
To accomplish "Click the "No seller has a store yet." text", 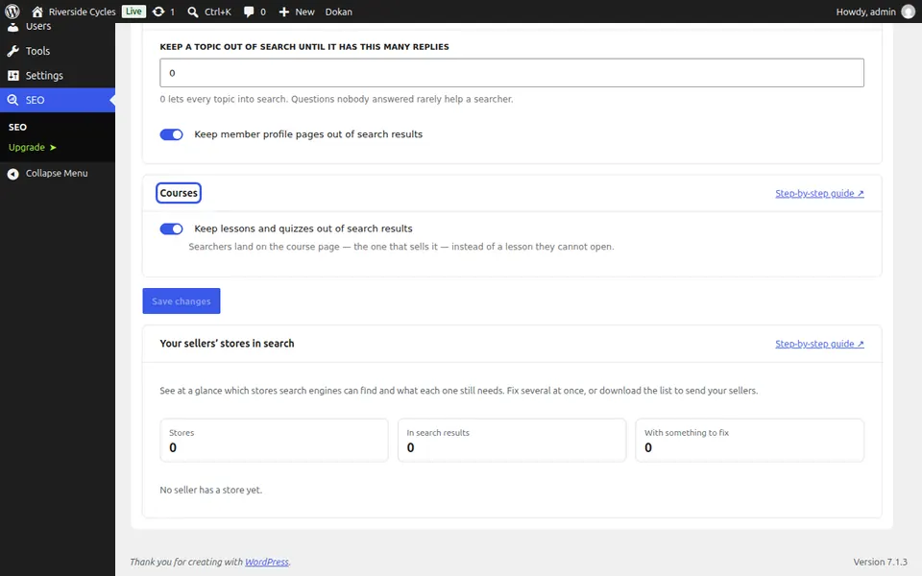I will (x=211, y=491).
